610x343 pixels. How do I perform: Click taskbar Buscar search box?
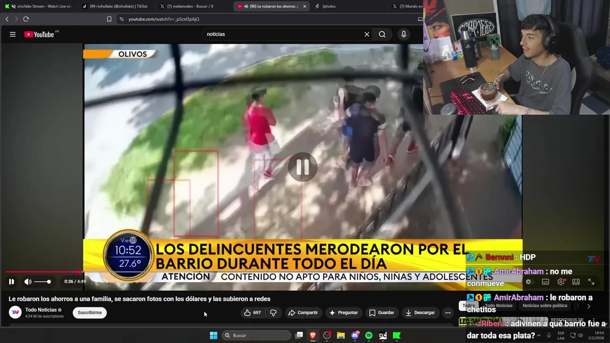coord(257,335)
